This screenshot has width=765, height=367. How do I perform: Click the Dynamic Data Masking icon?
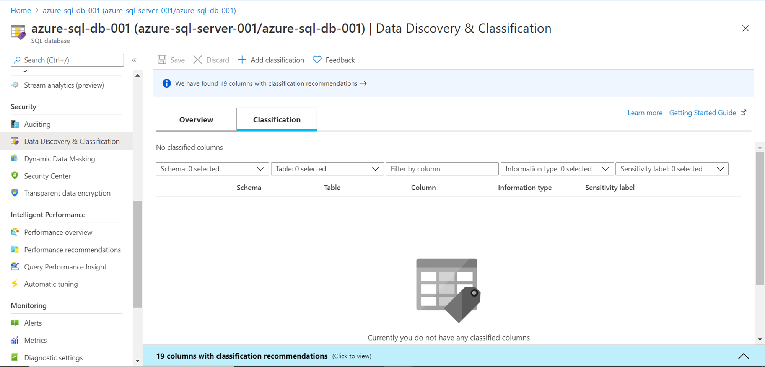click(15, 158)
